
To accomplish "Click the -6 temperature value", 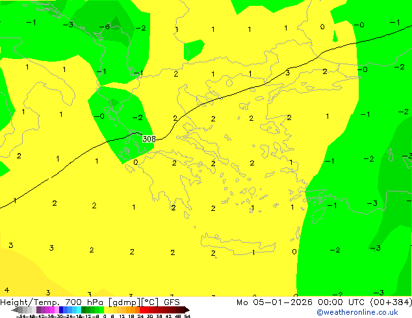I will (105, 27).
